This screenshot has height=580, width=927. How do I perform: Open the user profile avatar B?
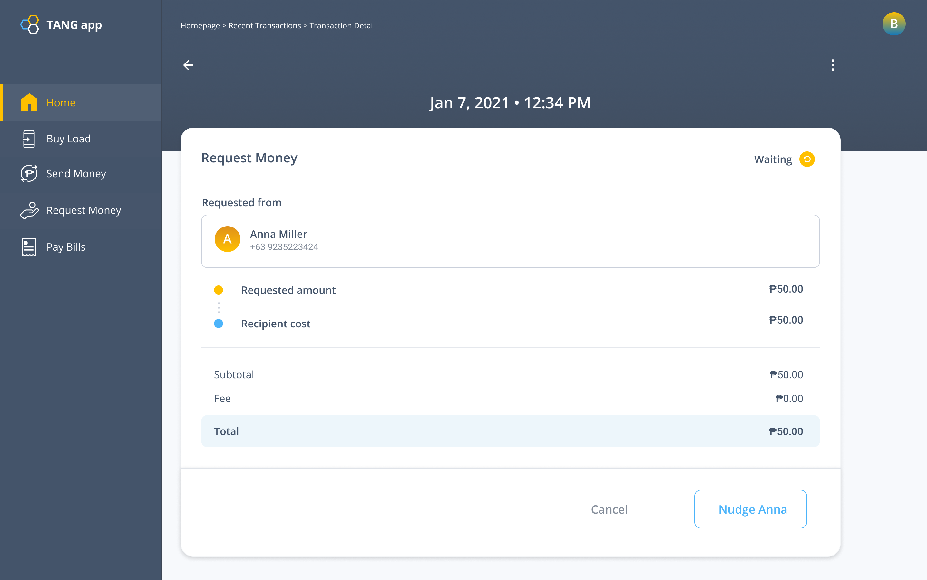[893, 24]
